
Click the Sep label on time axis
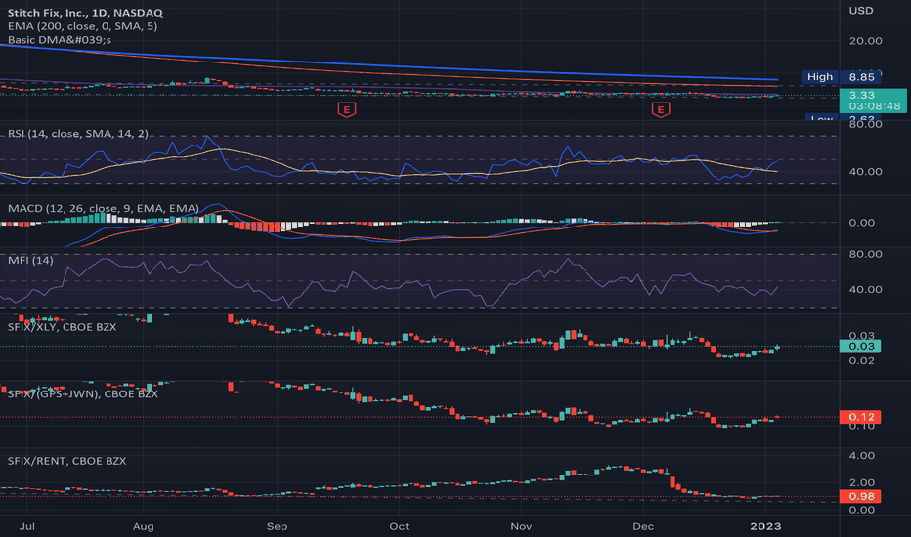click(278, 526)
